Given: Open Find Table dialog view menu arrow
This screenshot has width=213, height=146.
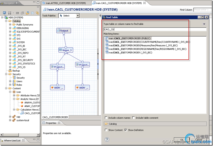Looking at the screenshot, I should click(204, 24).
